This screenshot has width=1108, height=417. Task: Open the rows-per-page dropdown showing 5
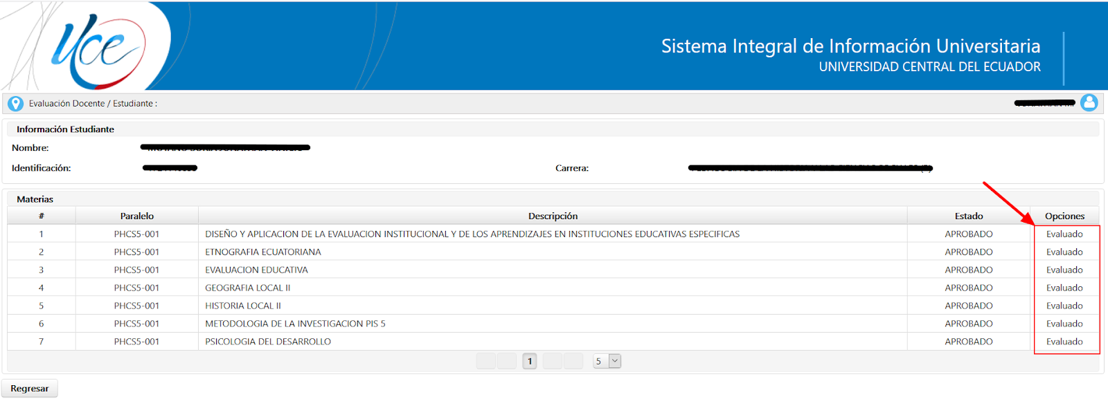[607, 361]
